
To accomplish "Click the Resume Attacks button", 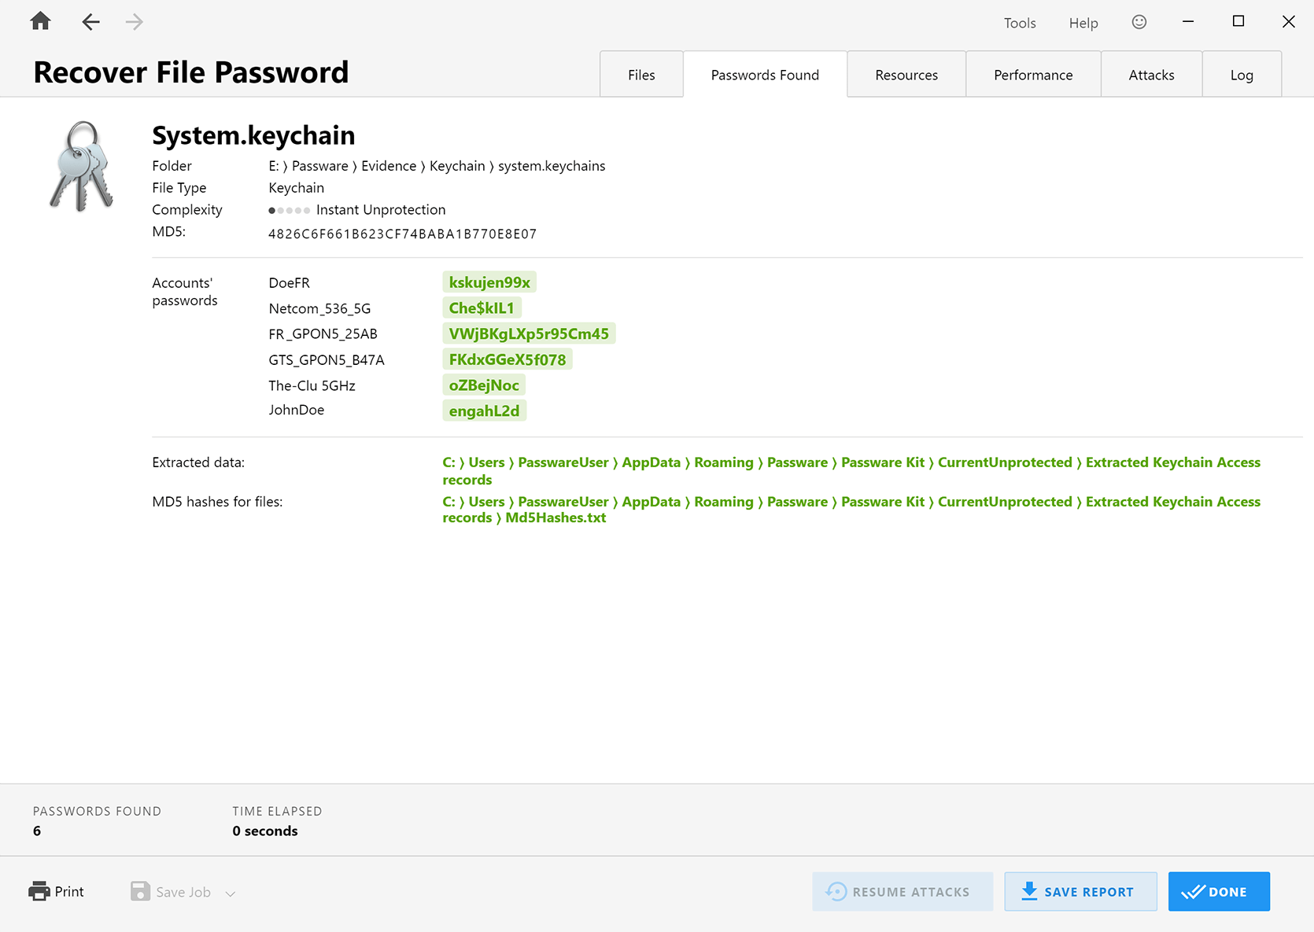I will click(902, 891).
